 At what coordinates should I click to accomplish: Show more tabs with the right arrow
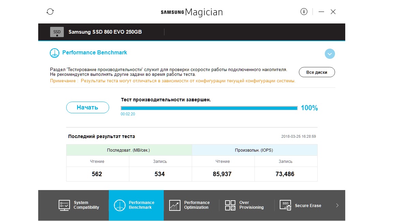click(337, 205)
